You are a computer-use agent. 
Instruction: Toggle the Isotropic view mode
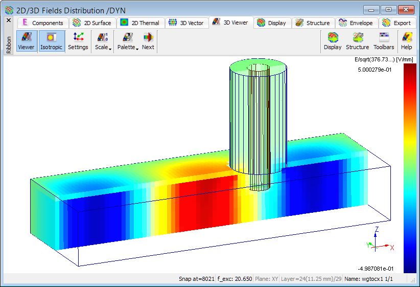(51, 41)
